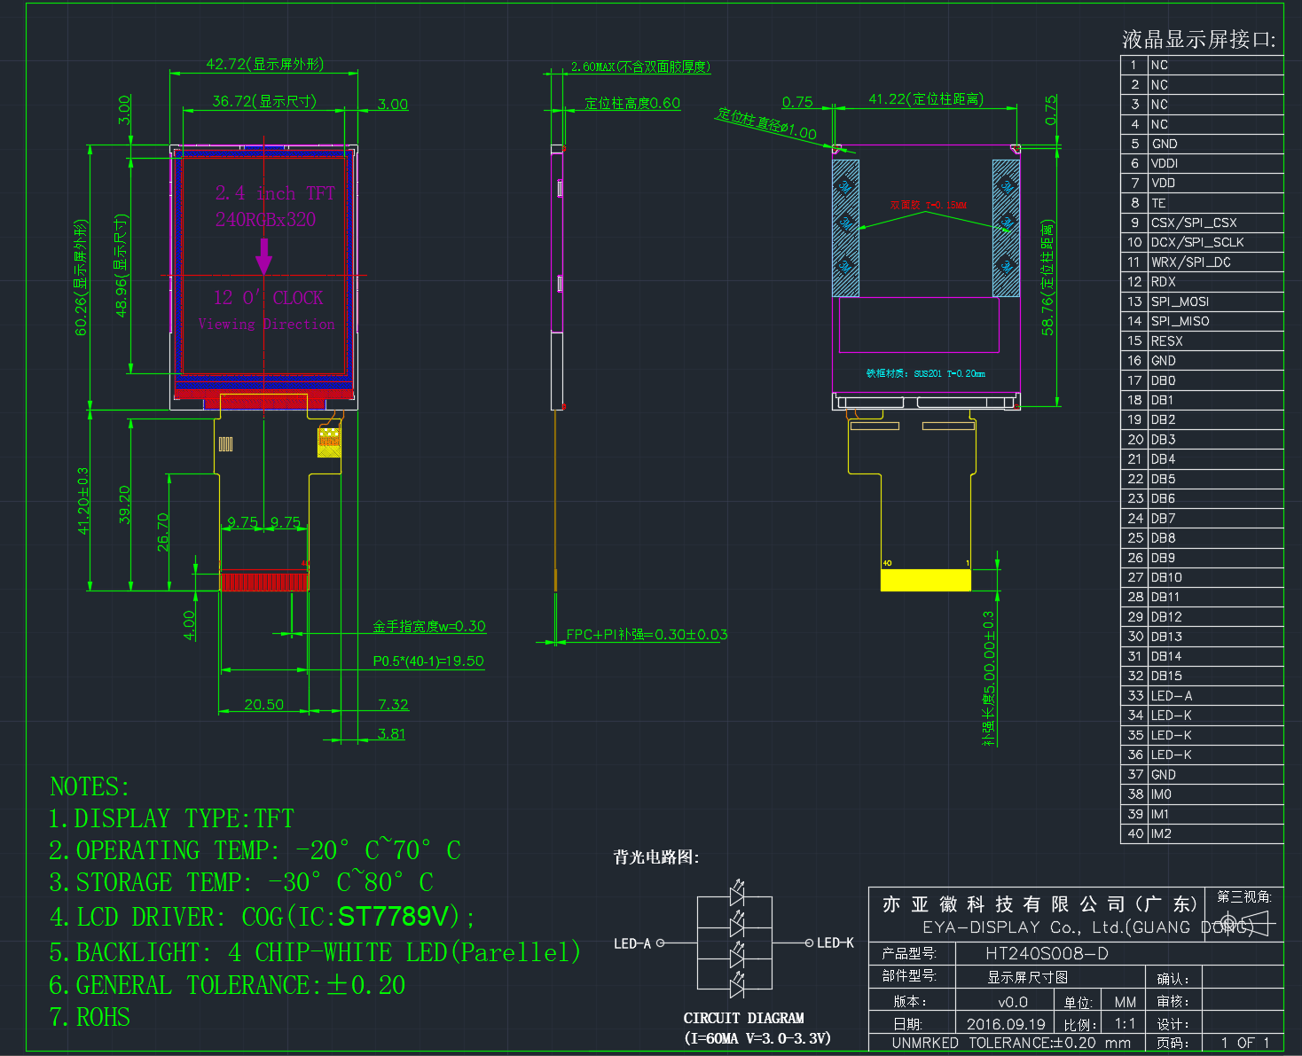Click the 'Viewing Direction' label

click(267, 325)
